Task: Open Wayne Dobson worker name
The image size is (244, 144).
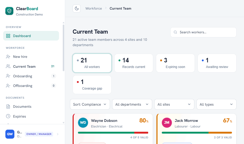Action: pyautogui.click(x=104, y=121)
